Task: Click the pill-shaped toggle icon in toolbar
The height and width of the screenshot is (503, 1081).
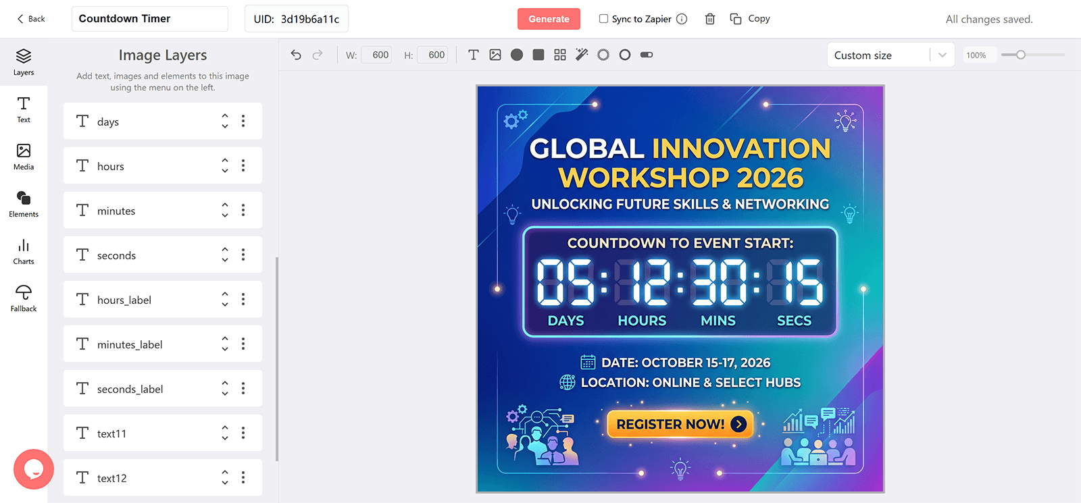Action: [x=647, y=55]
